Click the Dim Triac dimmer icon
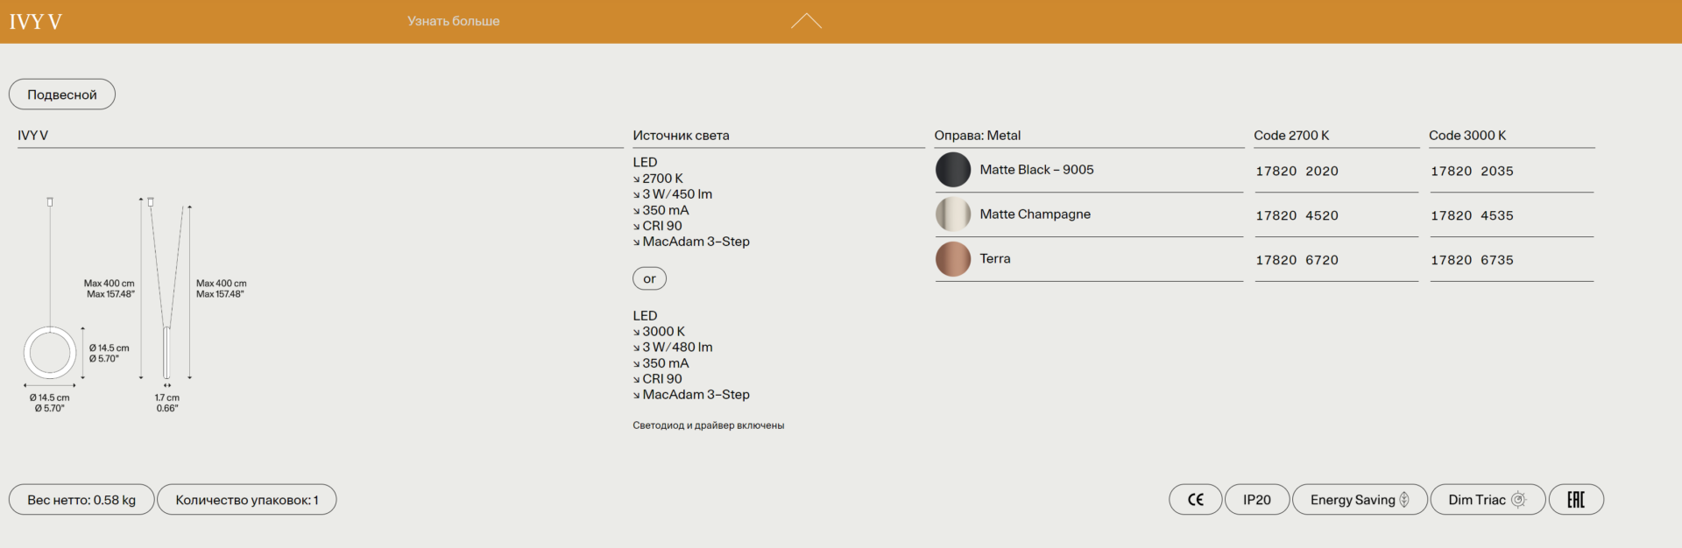The width and height of the screenshot is (1682, 548). pos(1518,500)
